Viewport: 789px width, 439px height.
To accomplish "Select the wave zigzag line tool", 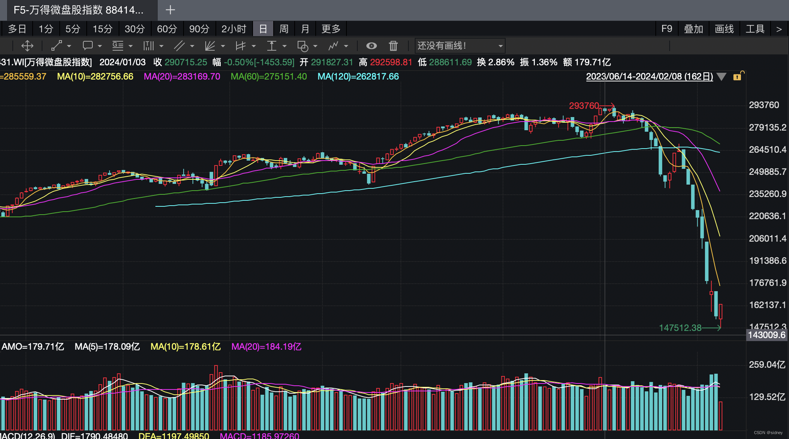I will 333,46.
